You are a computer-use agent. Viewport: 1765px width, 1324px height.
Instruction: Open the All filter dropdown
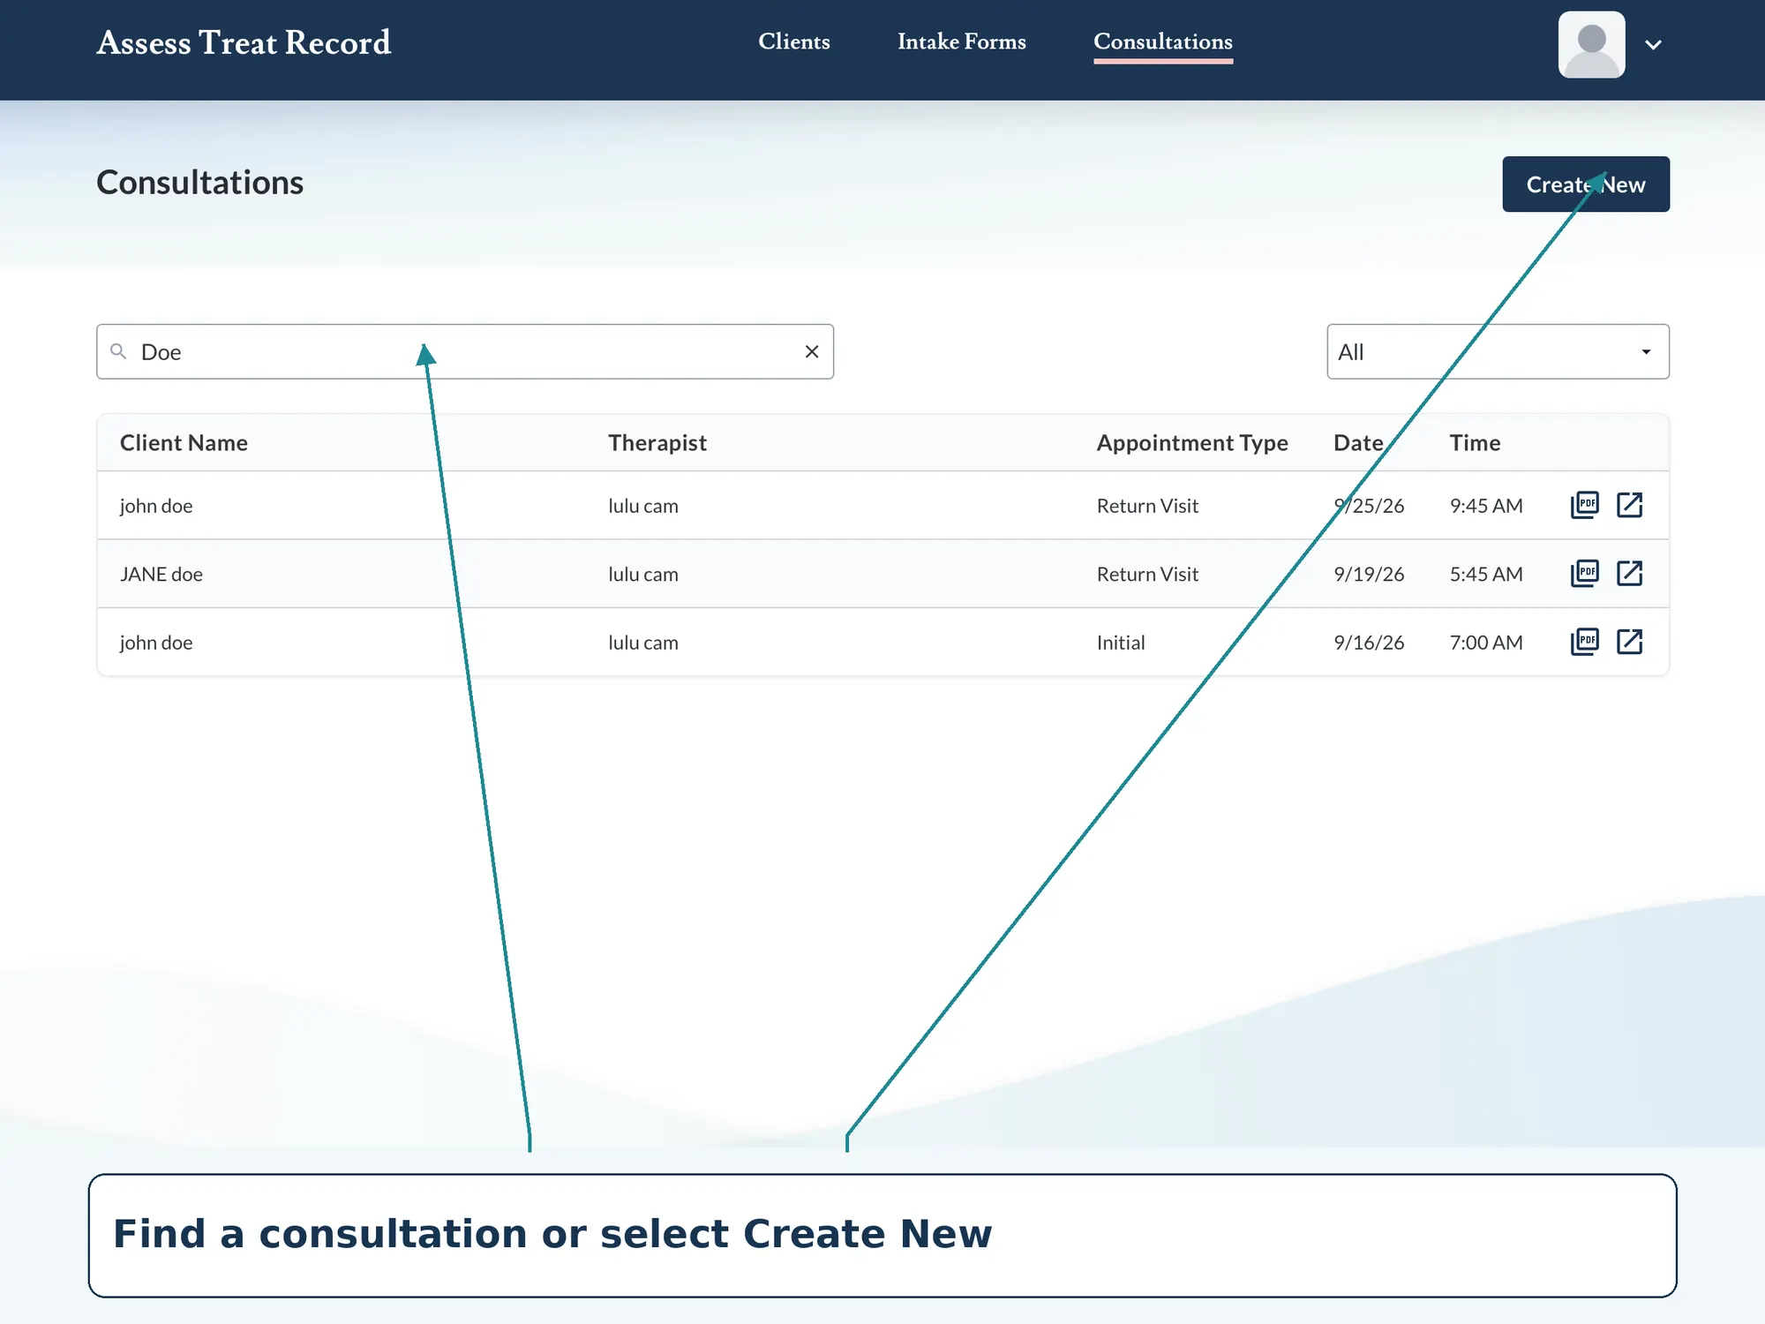1498,351
